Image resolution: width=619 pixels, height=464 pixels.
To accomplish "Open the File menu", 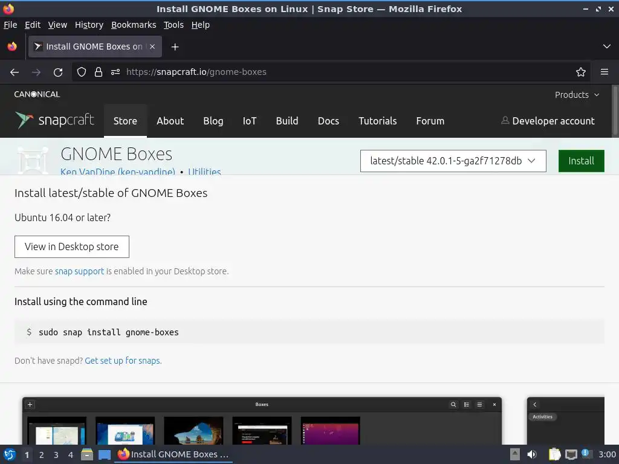I will [x=10, y=25].
